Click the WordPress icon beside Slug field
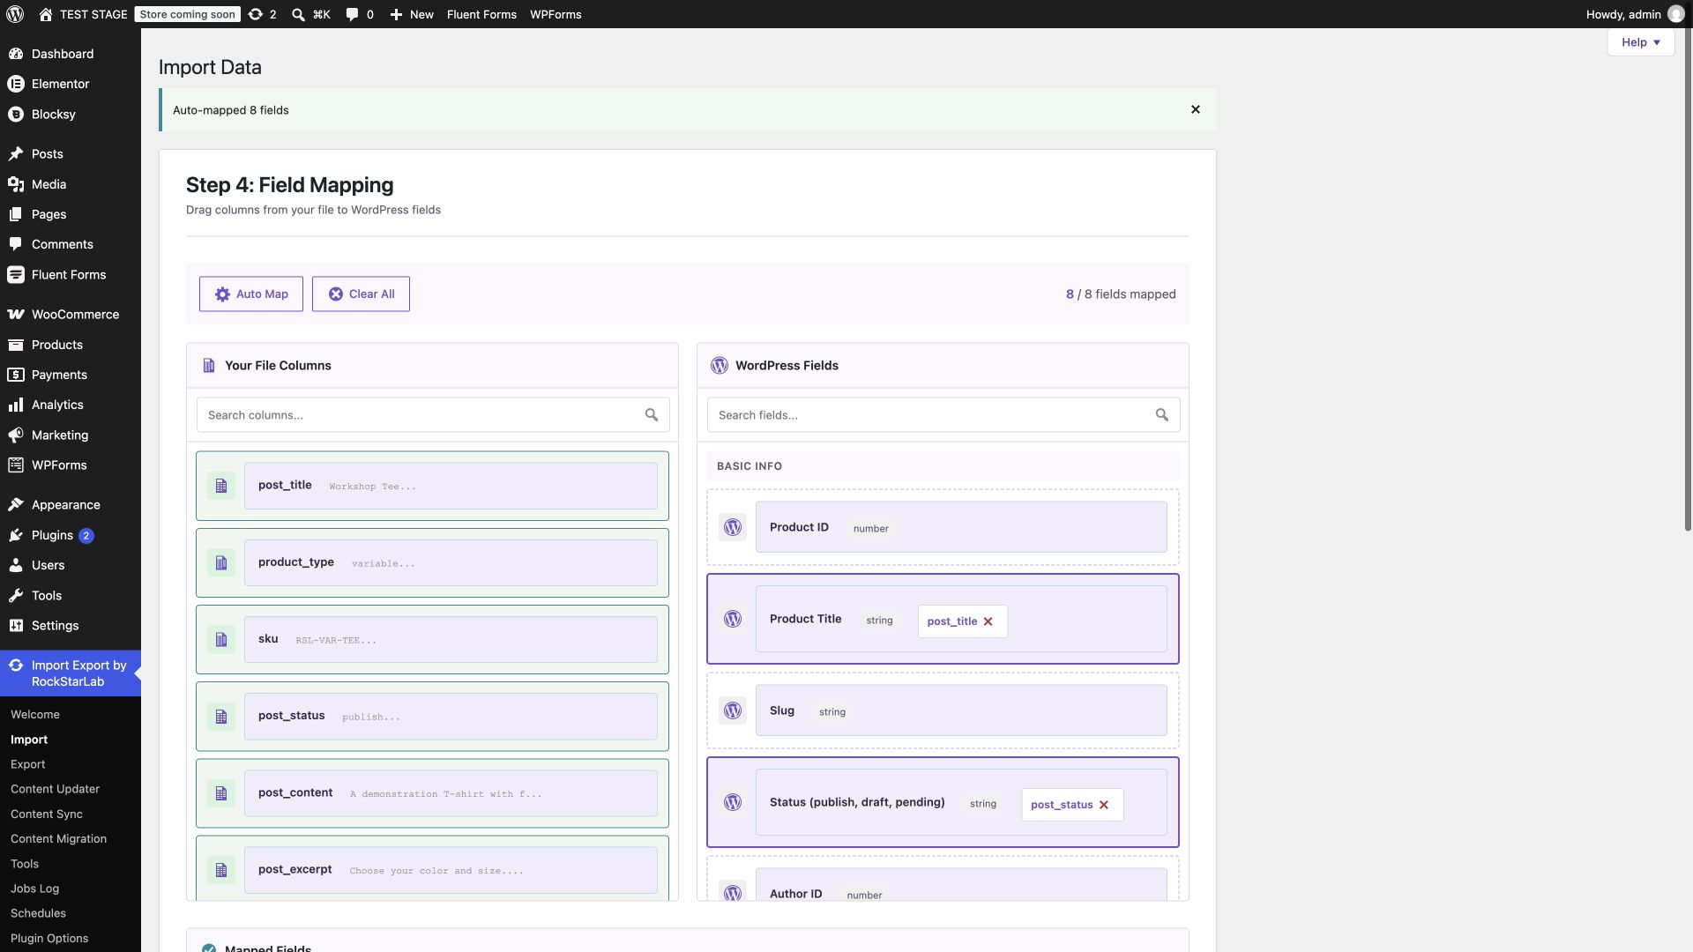 tap(733, 710)
